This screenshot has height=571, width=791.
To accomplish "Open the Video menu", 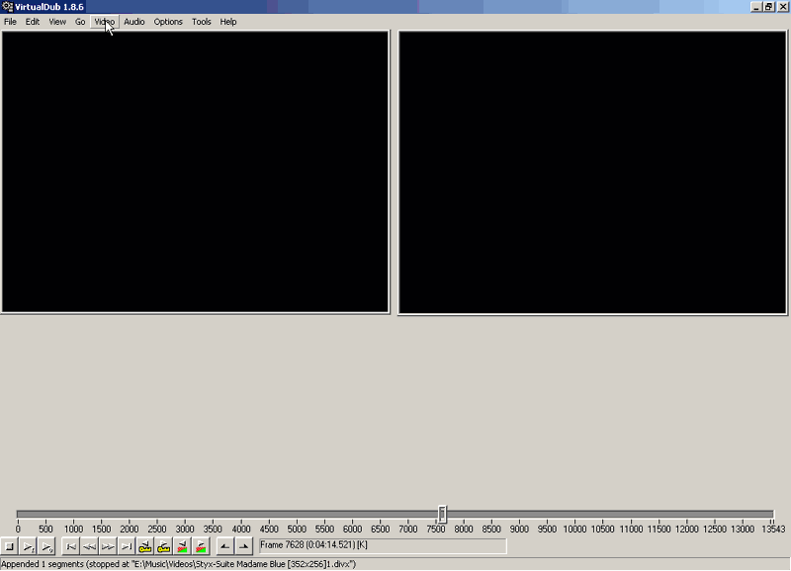I will pyautogui.click(x=105, y=22).
